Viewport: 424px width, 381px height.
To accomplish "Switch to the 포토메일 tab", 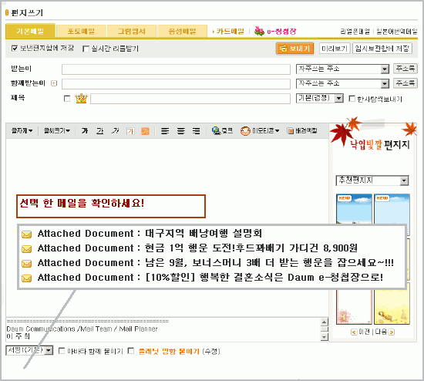I will tap(81, 31).
